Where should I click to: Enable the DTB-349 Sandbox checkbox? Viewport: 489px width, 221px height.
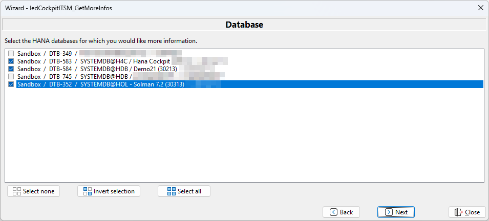click(11, 53)
